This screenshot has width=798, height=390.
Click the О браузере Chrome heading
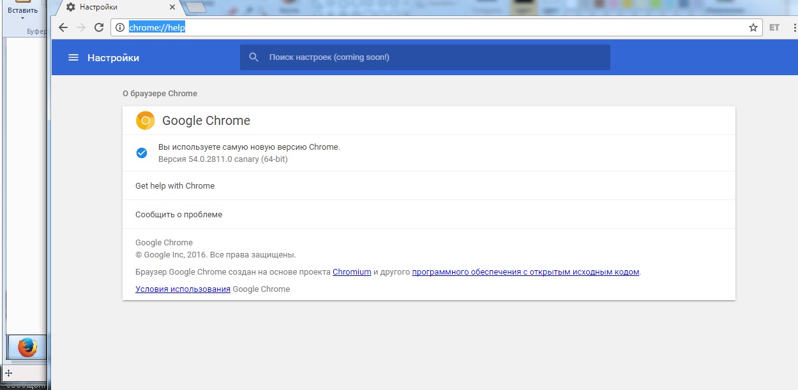pos(160,94)
